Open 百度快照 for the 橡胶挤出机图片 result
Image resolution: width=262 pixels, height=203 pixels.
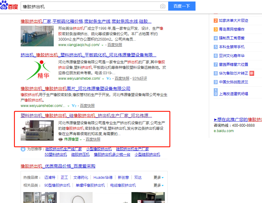[x=87, y=105]
